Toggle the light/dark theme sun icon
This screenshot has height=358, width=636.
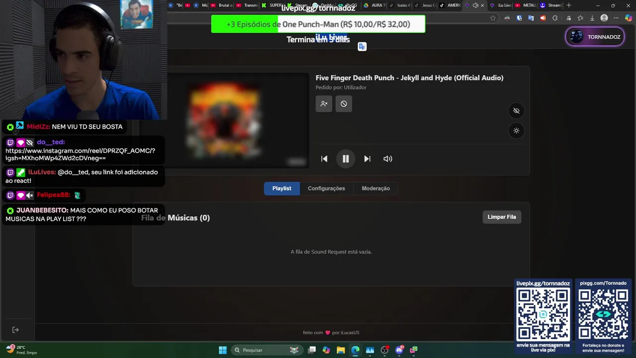[516, 131]
